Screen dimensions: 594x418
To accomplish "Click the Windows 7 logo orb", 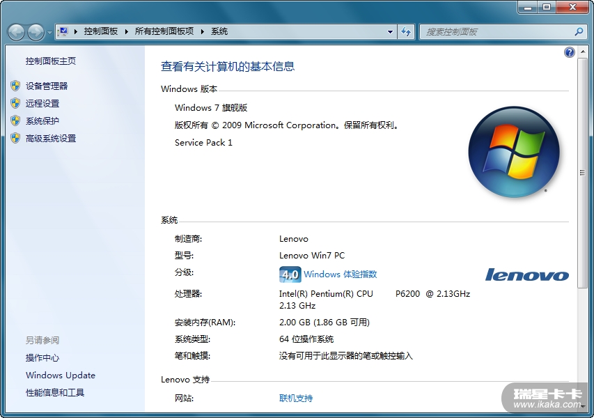I will pyautogui.click(x=514, y=152).
